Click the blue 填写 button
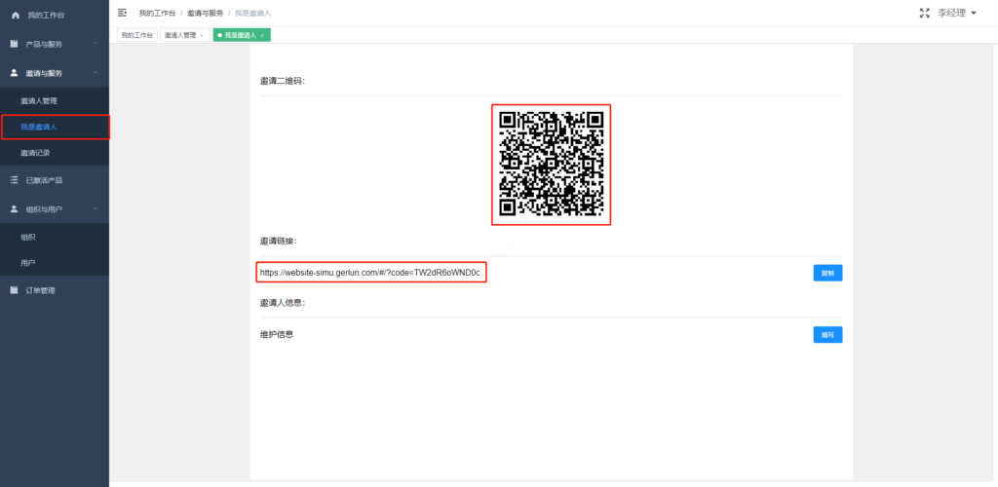The image size is (998, 487). click(827, 334)
